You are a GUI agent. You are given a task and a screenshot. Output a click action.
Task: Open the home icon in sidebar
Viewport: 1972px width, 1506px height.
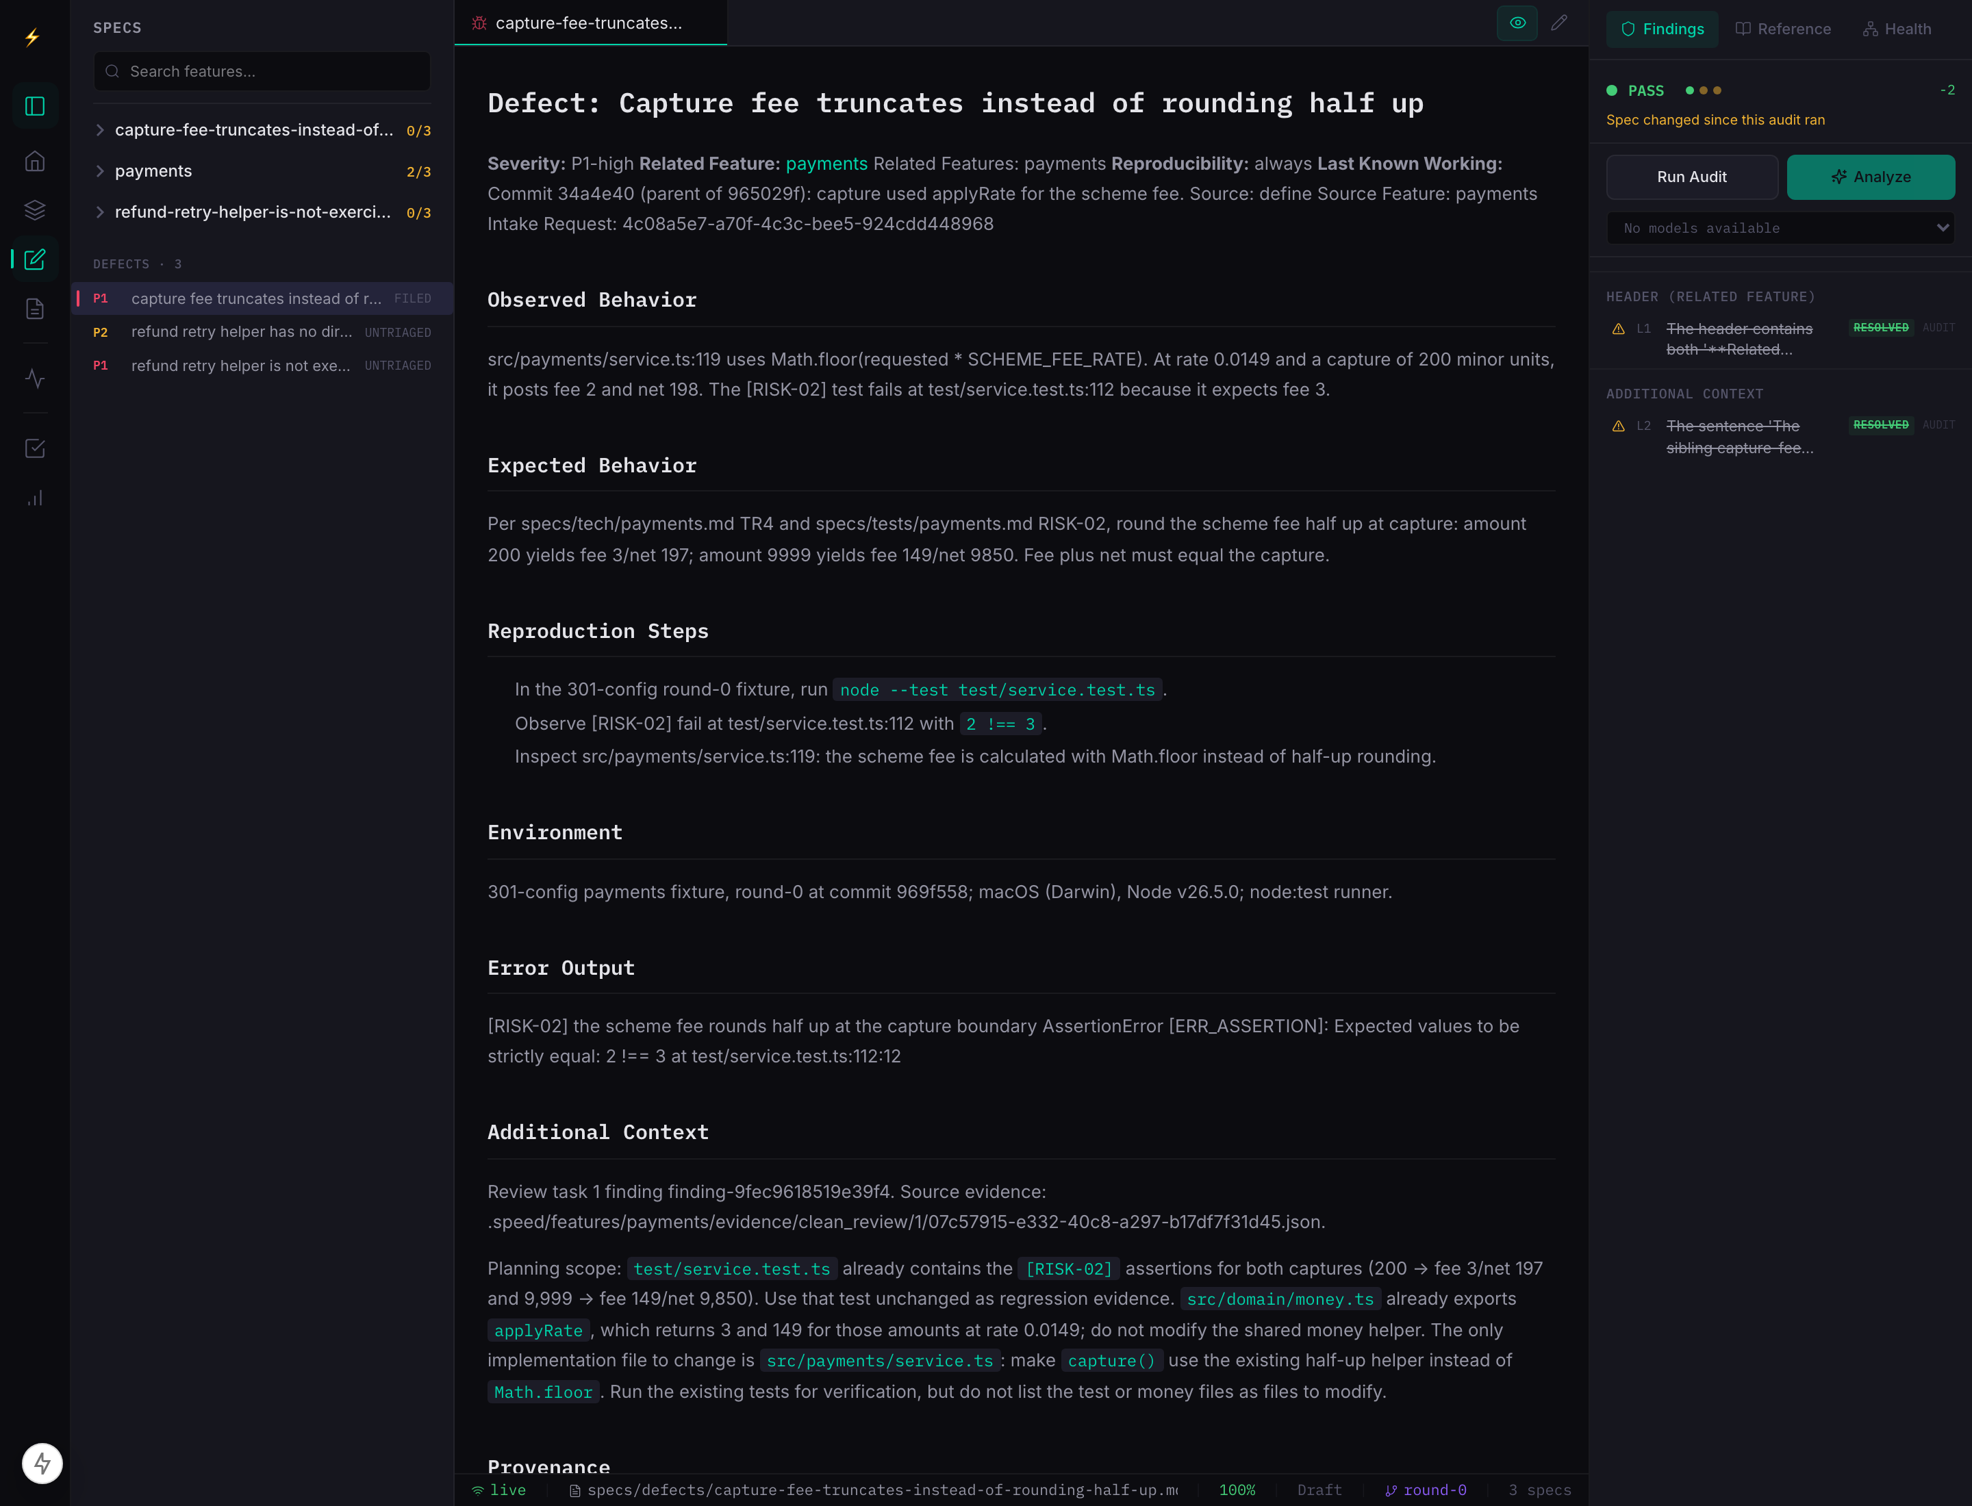click(35, 162)
